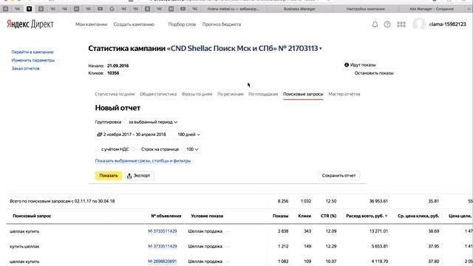Click Показать выбранные срезы, столбцы и фильтры link
This screenshot has height=266, width=473.
click(143, 161)
